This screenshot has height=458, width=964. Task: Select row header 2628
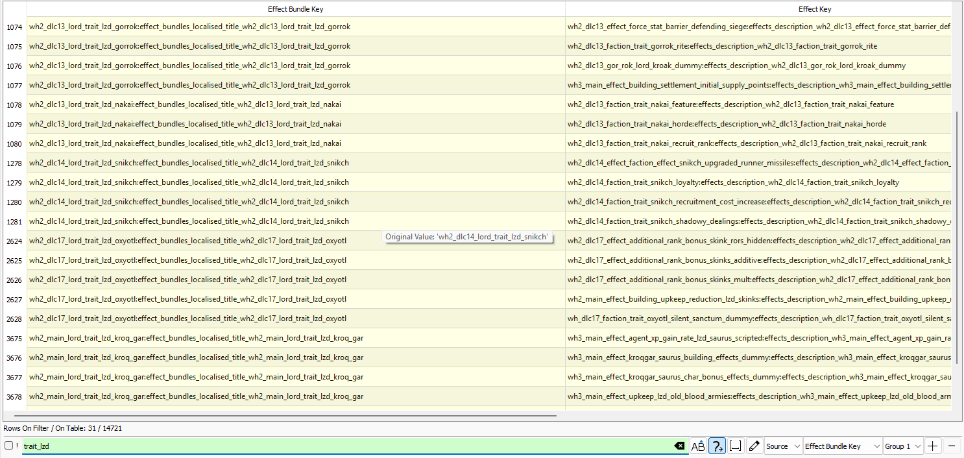[14, 319]
